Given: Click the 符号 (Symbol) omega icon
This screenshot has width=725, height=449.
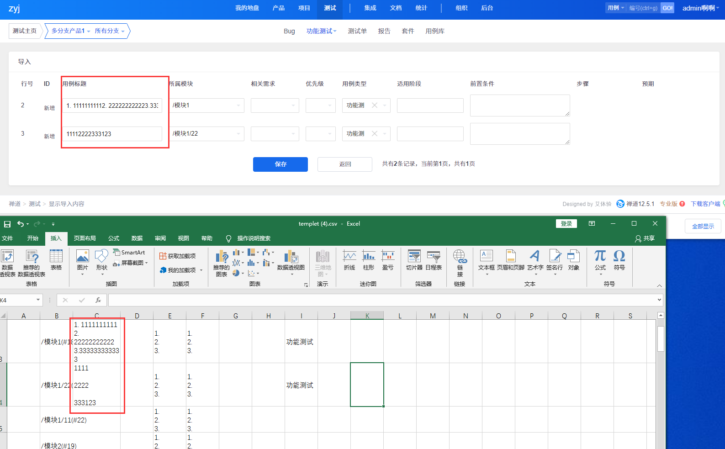Looking at the screenshot, I should click(x=619, y=259).
